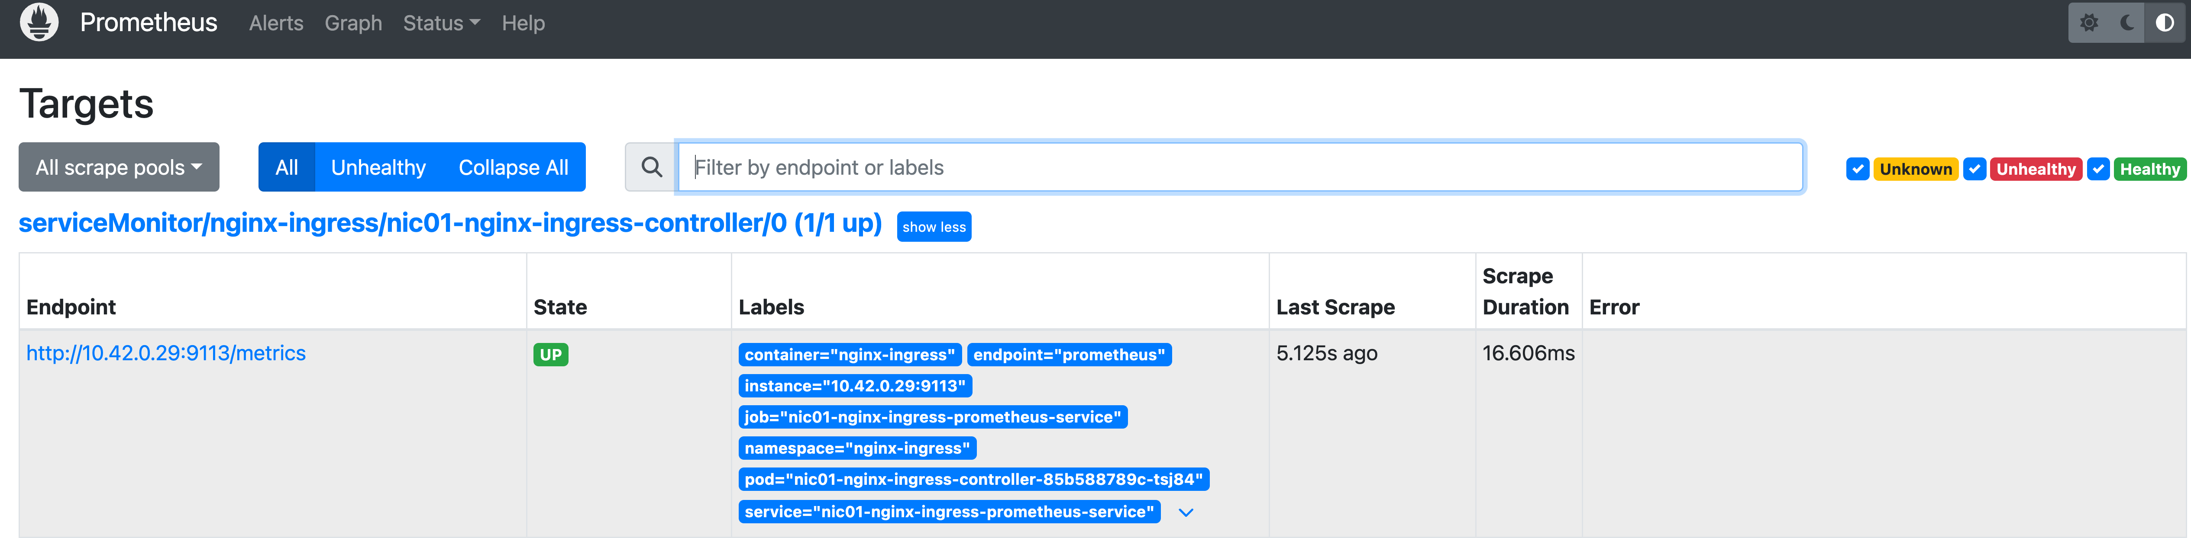This screenshot has height=538, width=2191.
Task: Click the magnifying glass search icon
Action: tap(652, 167)
